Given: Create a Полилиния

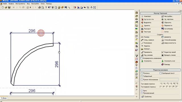Looking at the screenshot, I should (146, 43).
